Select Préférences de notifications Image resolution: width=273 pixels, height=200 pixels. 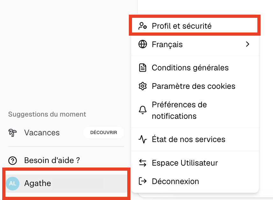point(179,110)
